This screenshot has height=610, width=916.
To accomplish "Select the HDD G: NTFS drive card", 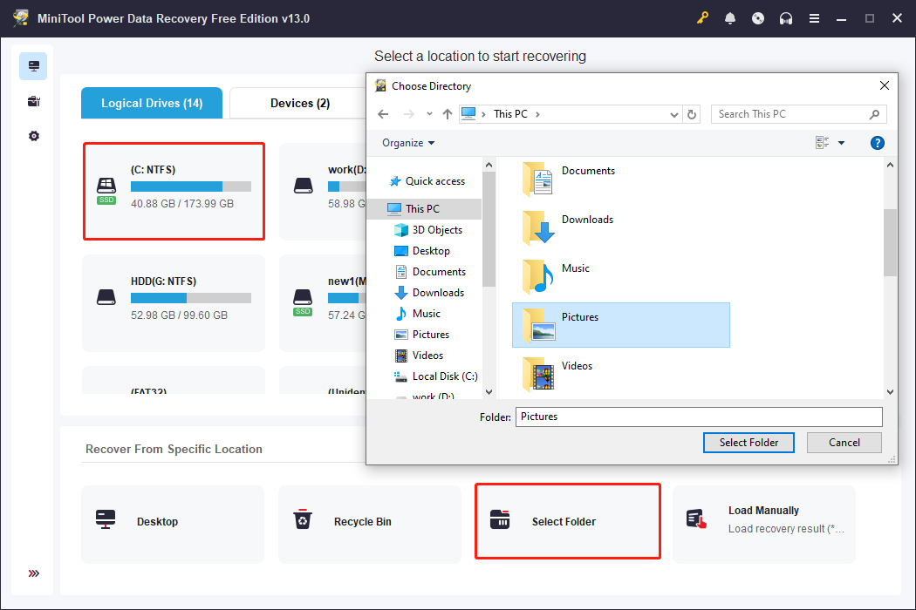I will (174, 303).
